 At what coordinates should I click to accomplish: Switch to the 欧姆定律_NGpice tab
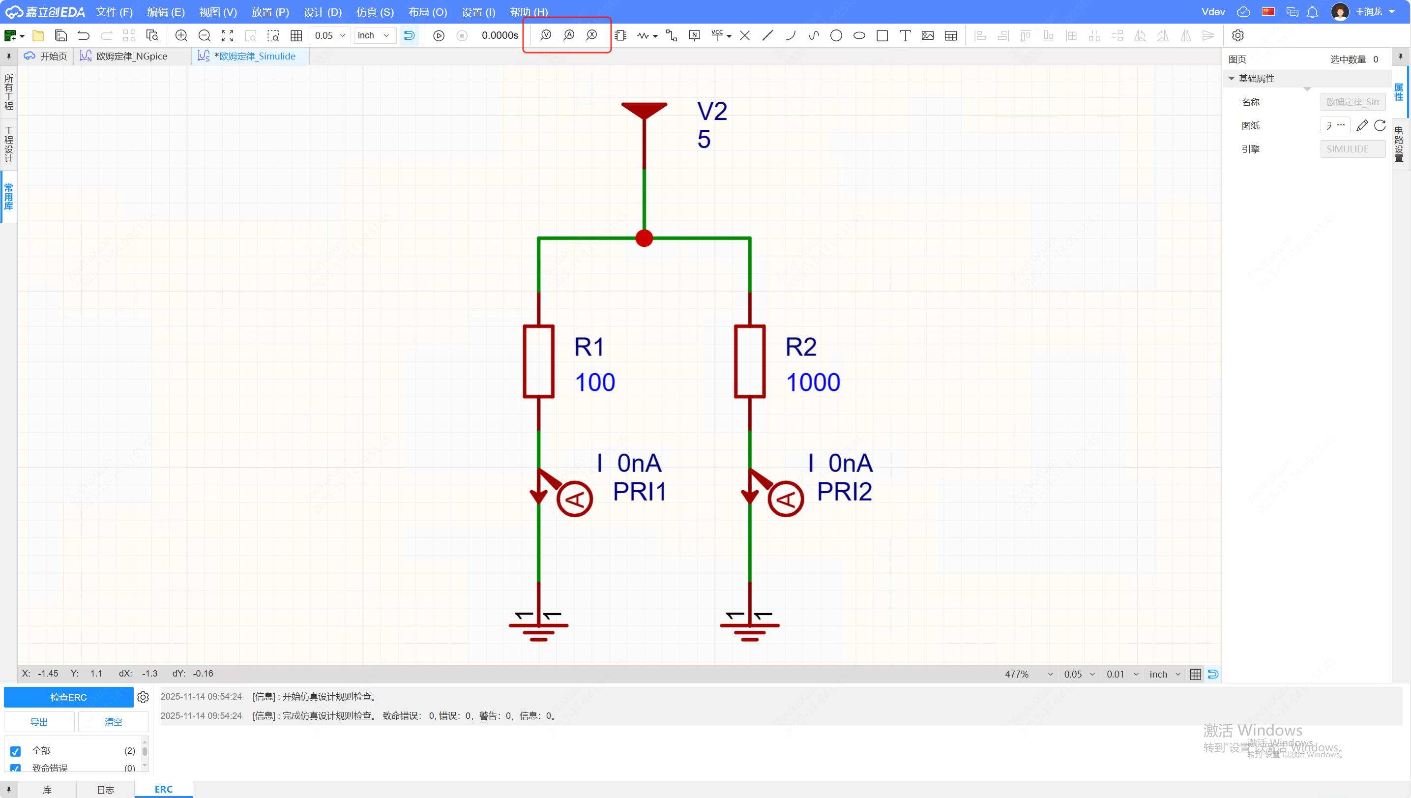coord(131,57)
